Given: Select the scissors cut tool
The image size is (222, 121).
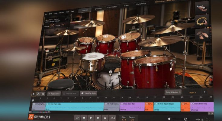Looking at the screenshot, I should click(x=43, y=94).
